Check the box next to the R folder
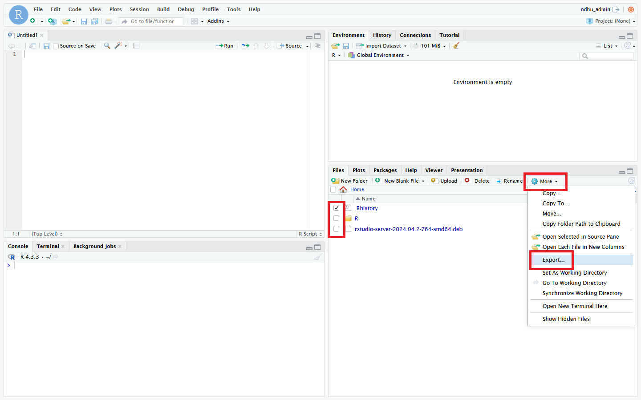641x400 pixels. click(x=337, y=218)
